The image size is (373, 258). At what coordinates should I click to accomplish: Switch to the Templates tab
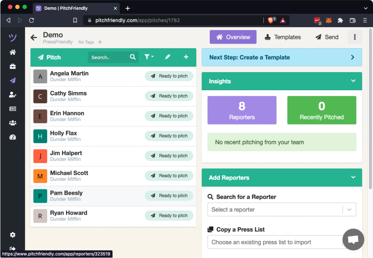click(283, 37)
